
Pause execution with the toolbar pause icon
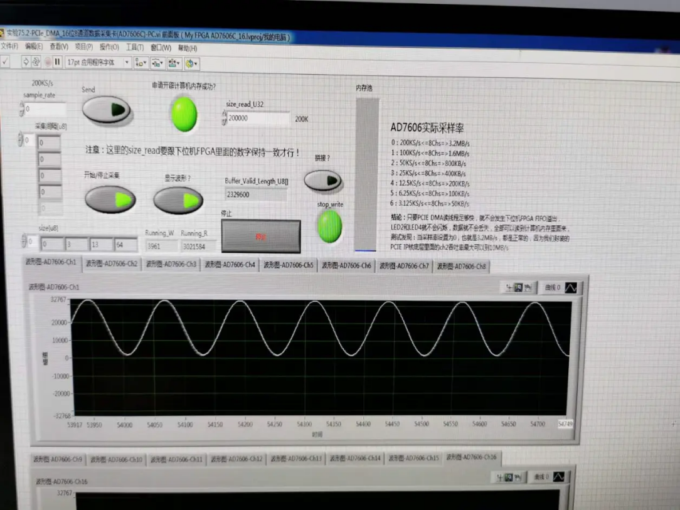[x=57, y=61]
